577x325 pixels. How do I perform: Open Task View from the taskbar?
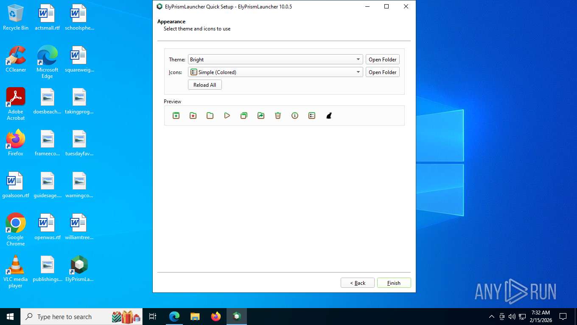tap(153, 317)
